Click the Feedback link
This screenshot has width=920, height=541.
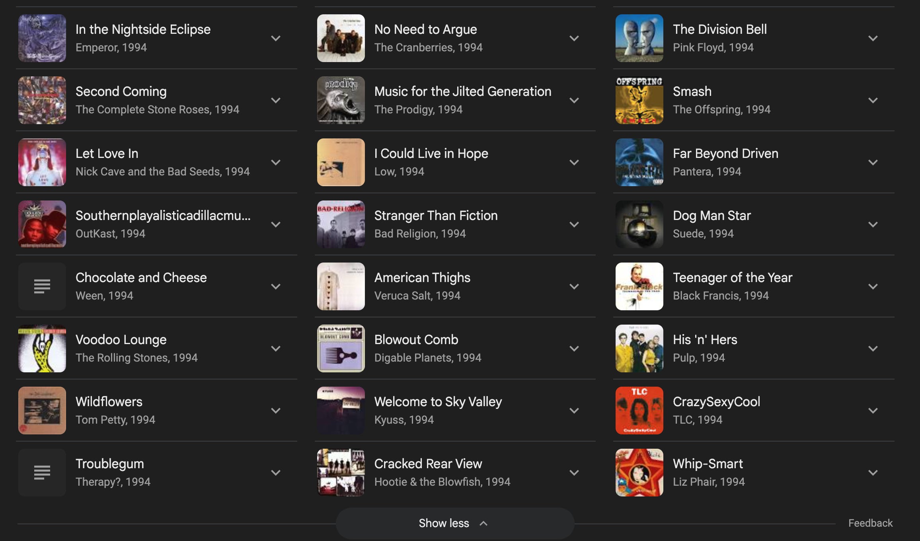coord(870,523)
